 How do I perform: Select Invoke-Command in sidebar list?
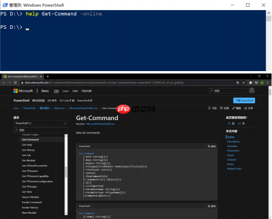click(x=32, y=202)
